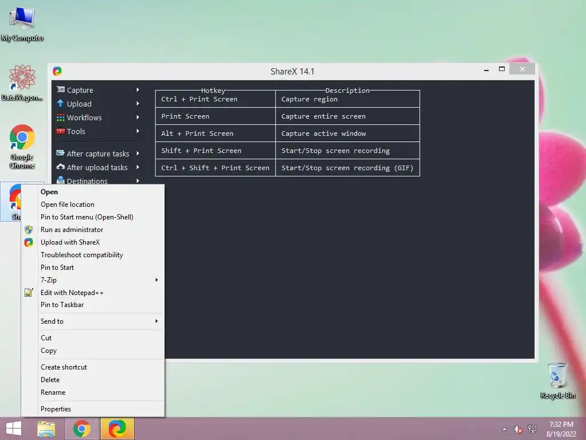Viewport: 586px width, 440px height.
Task: Choose Edit with Notepad++
Action: [93, 293]
